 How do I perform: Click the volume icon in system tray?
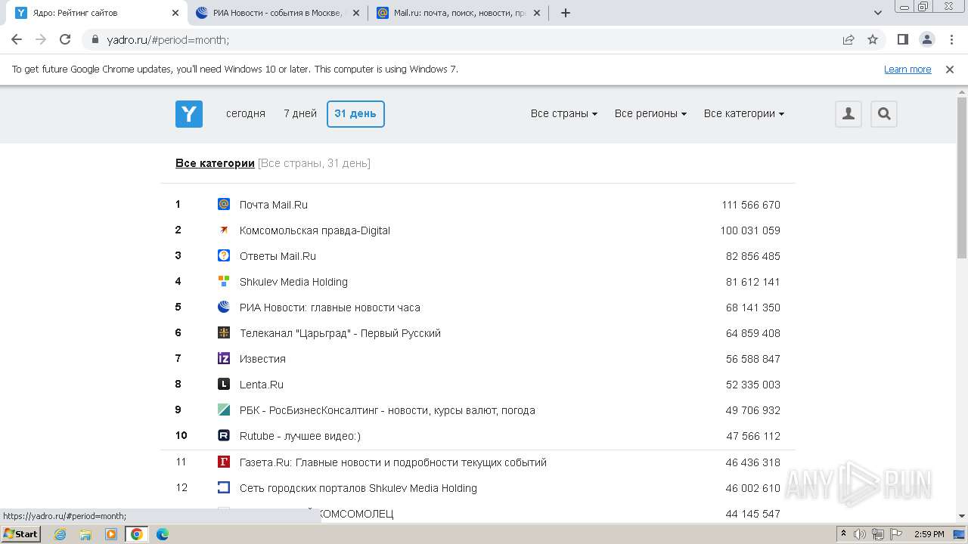860,534
